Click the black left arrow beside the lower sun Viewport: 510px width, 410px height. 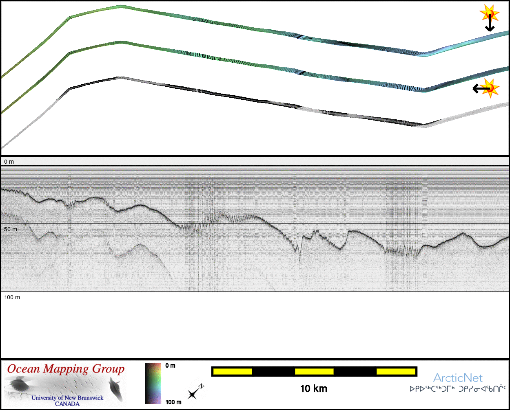(479, 88)
